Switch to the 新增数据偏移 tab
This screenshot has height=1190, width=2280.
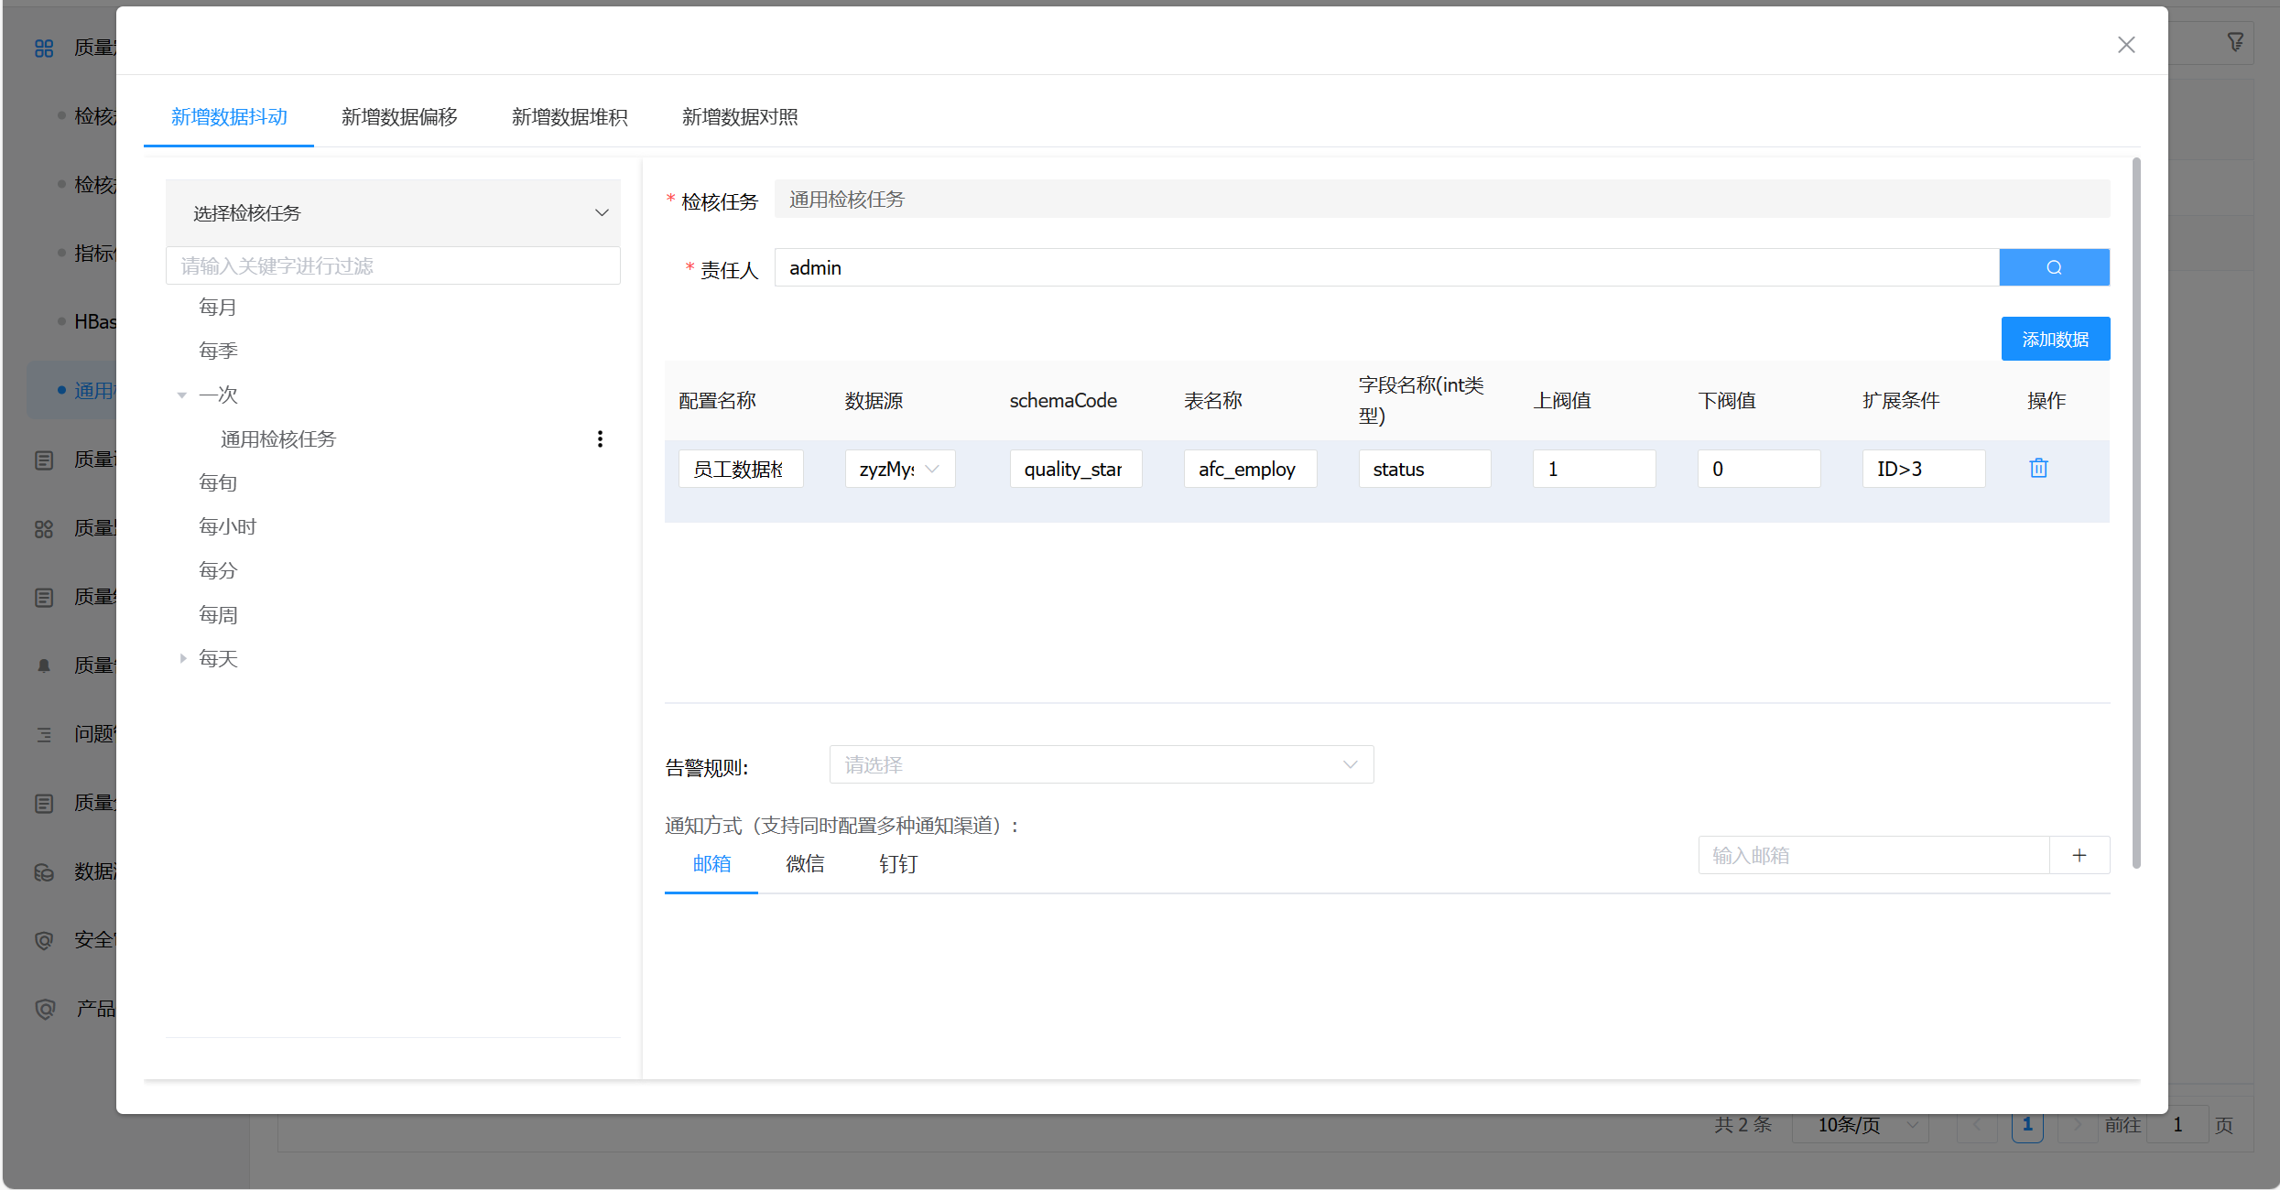[399, 117]
